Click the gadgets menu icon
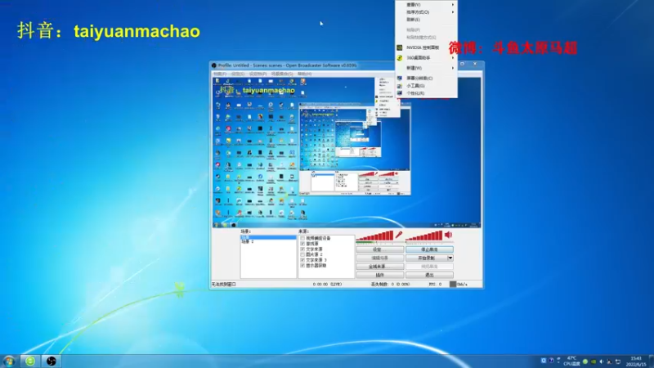The width and height of the screenshot is (654, 368). (x=400, y=86)
